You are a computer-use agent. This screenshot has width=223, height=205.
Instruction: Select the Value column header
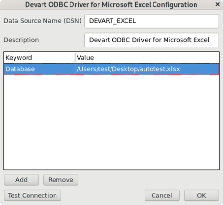click(147, 58)
